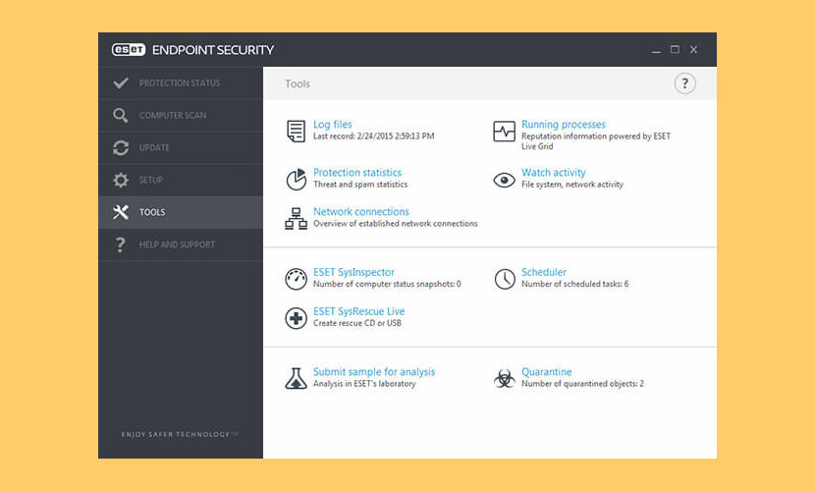Click the Update refresh arrows icon
Image resolution: width=815 pixels, height=491 pixels.
click(x=121, y=147)
